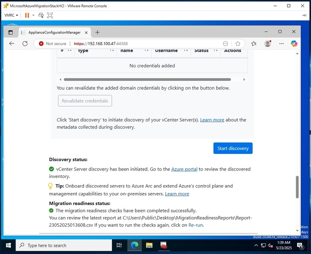Collapse VMRC toolbar double-chevron icon
Viewport: 311px width, 254px height.
pos(304,15)
